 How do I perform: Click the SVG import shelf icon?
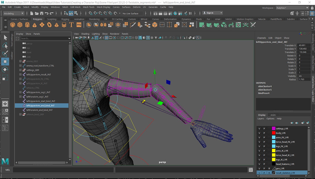79,25
